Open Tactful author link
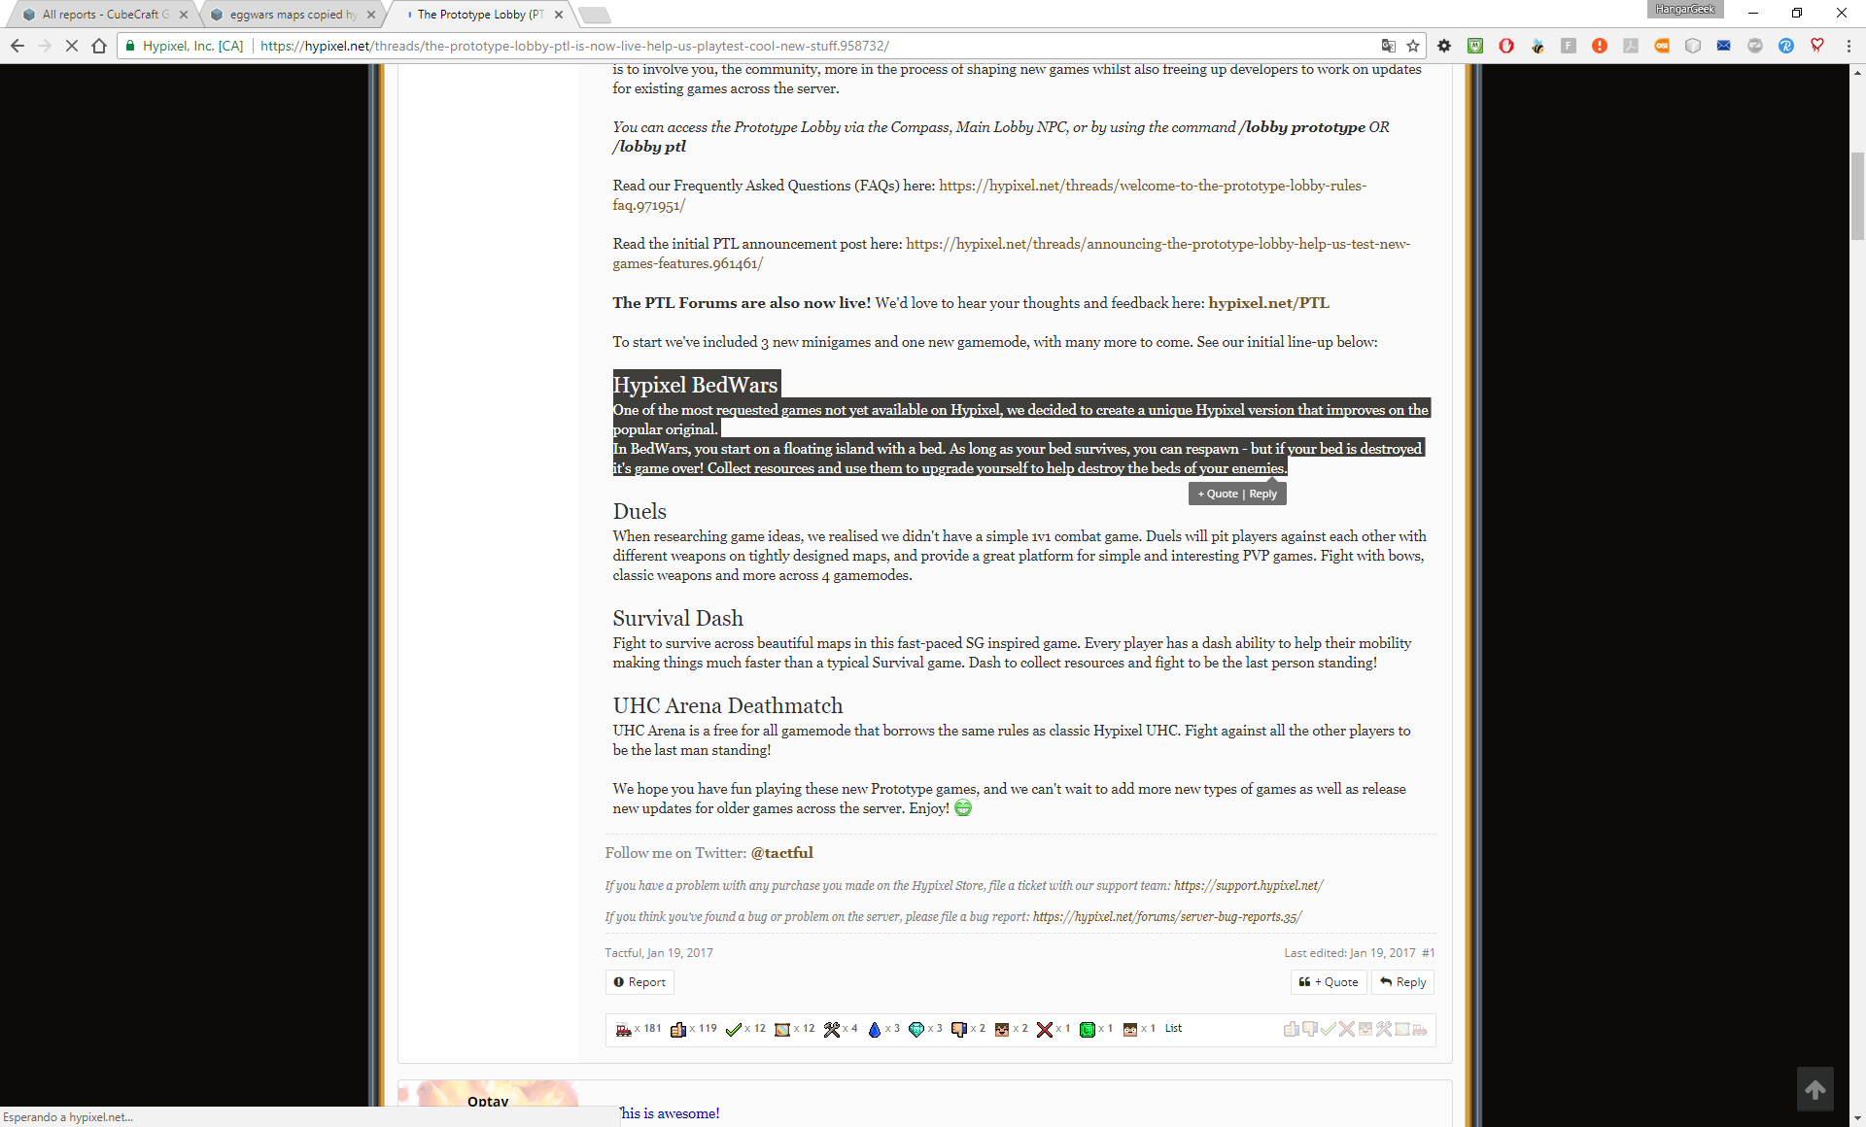Viewport: 1866px width, 1127px height. point(622,953)
